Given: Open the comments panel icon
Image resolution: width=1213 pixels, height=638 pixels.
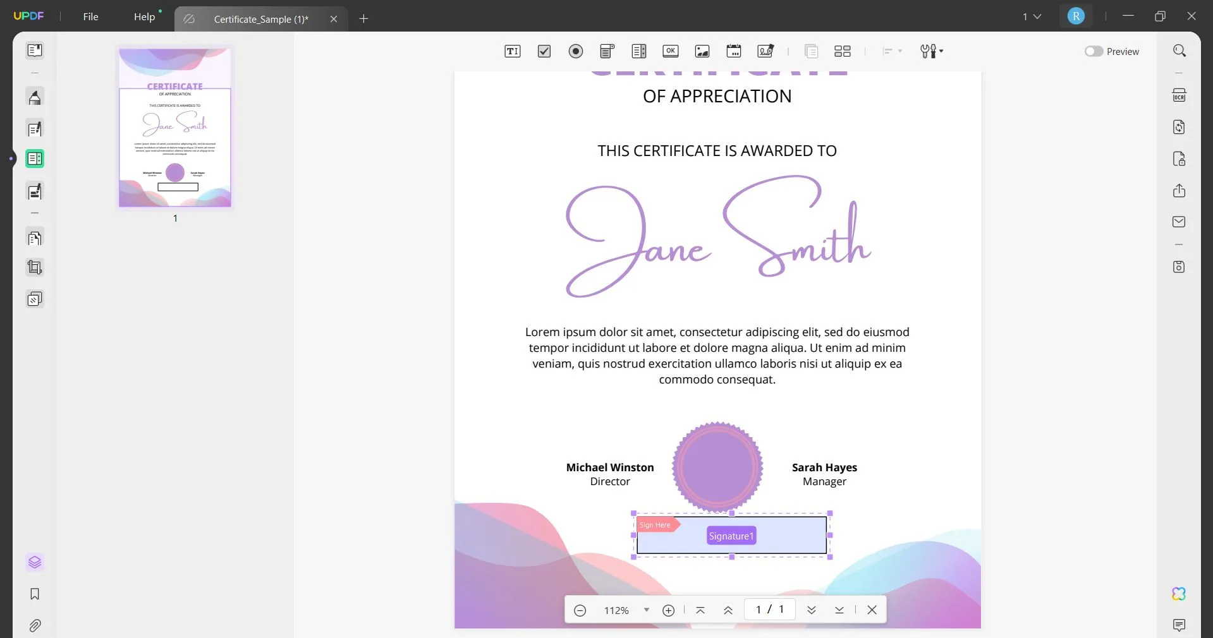Looking at the screenshot, I should click(1179, 625).
